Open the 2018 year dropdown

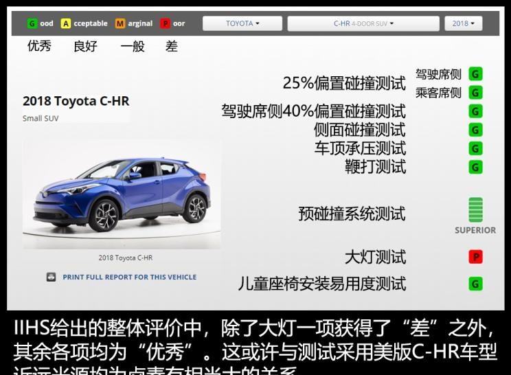pyautogui.click(x=463, y=23)
